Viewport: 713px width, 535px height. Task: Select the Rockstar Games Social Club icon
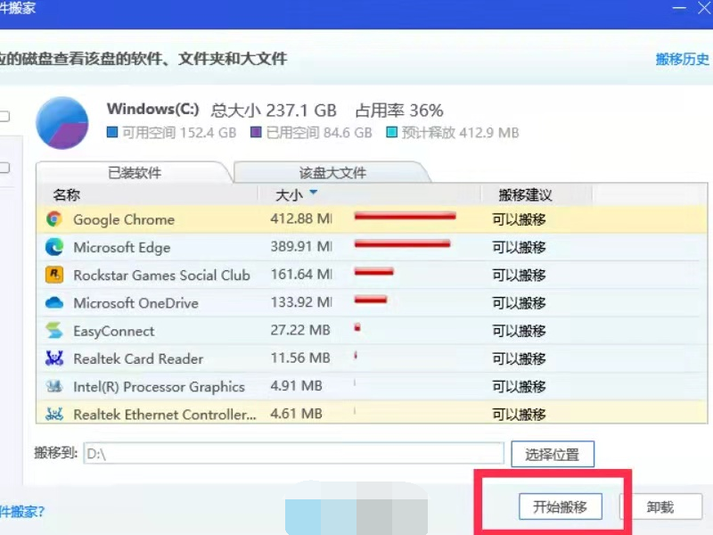tap(54, 275)
